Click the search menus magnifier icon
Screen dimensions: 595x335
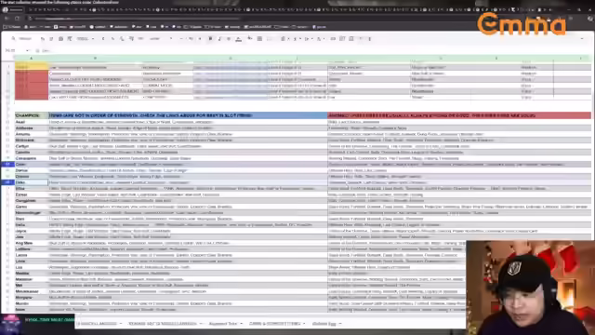click(x=13, y=39)
